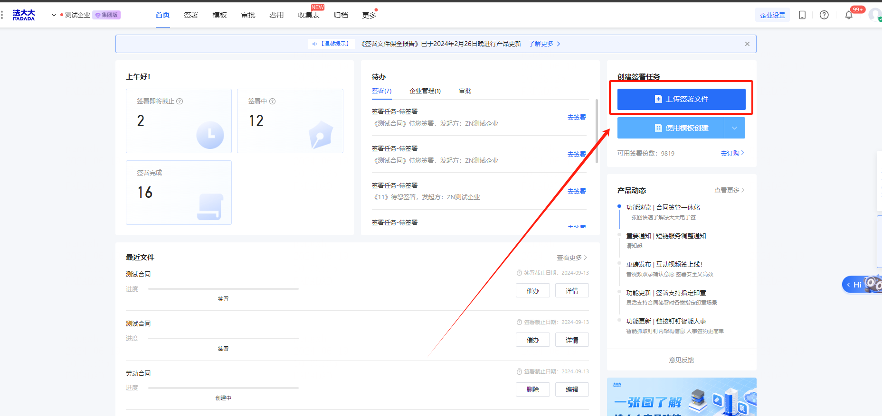Screen dimensions: 882x416
Task: Expand the 测试企业 company switcher arrow
Action: pyautogui.click(x=54, y=15)
